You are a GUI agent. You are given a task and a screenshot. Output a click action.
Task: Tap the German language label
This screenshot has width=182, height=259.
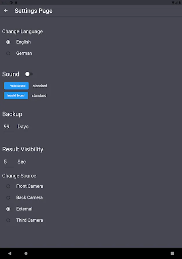[x=24, y=53]
